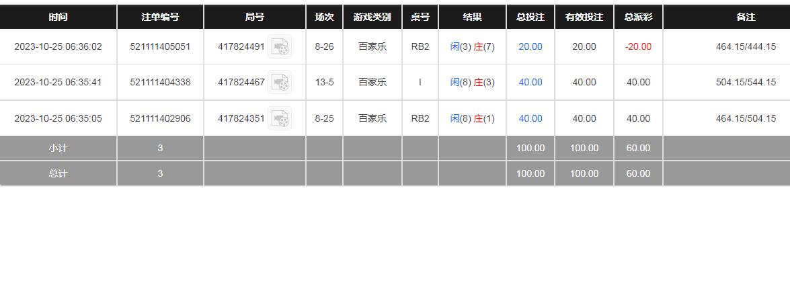Click the 时间 column header

click(x=58, y=17)
